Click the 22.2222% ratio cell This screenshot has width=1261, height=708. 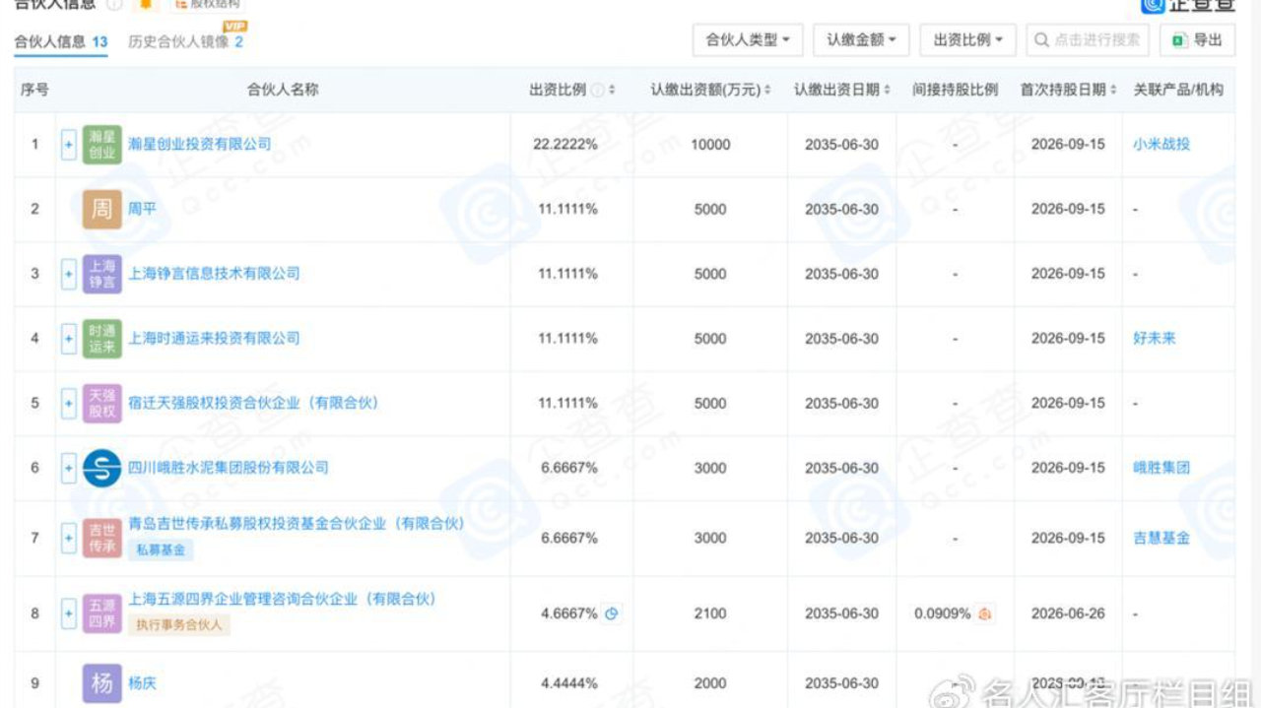pyautogui.click(x=567, y=145)
